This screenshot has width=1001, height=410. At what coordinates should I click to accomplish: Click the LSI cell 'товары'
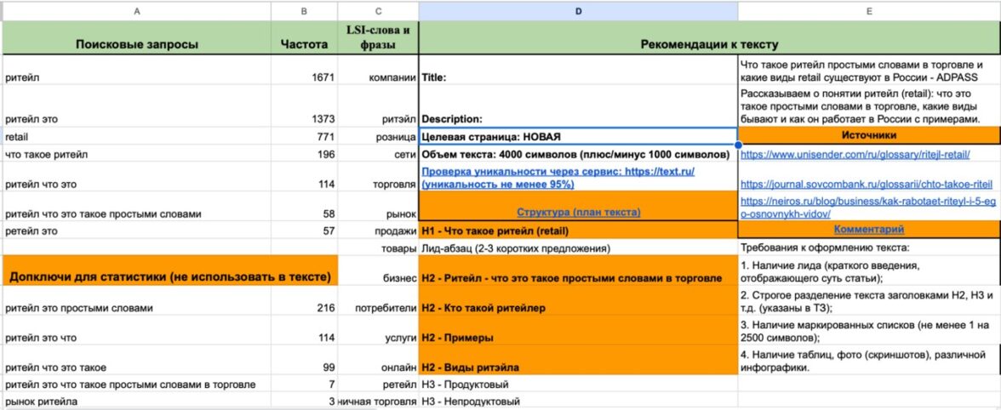click(x=379, y=248)
